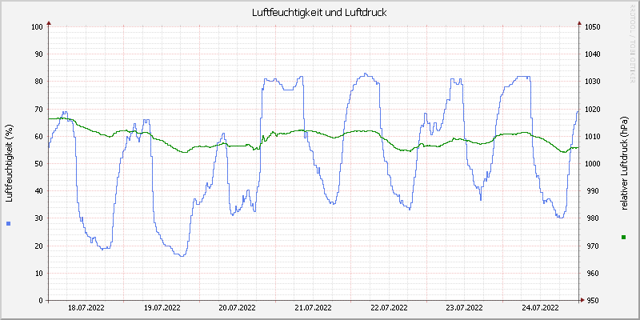Image resolution: width=640 pixels, height=320 pixels.
Task: Click the relativer Luftdruck (hPa) axis label
Action: (623, 163)
